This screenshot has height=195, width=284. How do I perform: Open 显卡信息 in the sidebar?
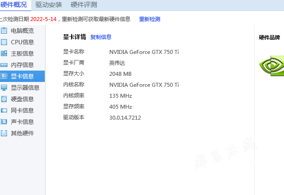click(22, 76)
